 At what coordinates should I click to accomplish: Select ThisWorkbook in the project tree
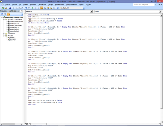(x=15, y=32)
